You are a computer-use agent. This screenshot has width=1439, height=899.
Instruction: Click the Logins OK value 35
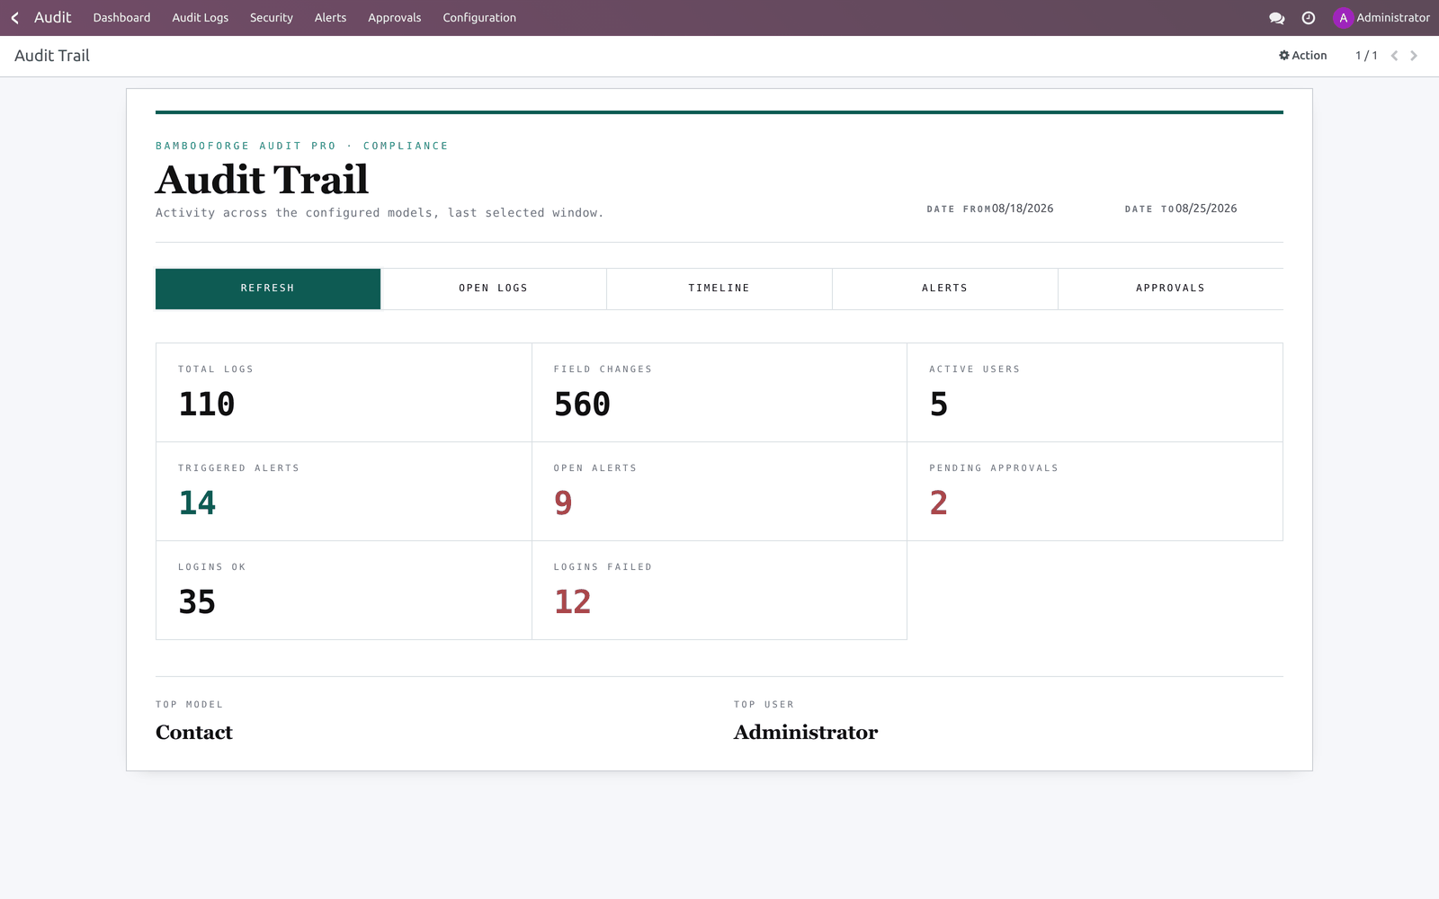click(x=197, y=602)
